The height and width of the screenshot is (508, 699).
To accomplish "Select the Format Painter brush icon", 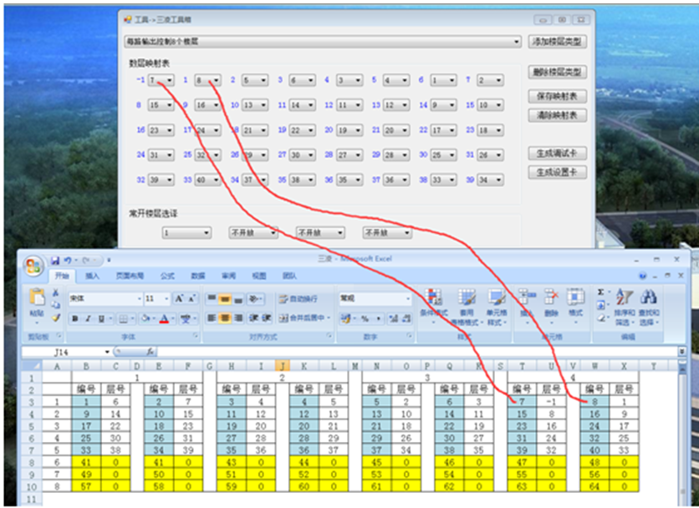I will click(56, 317).
